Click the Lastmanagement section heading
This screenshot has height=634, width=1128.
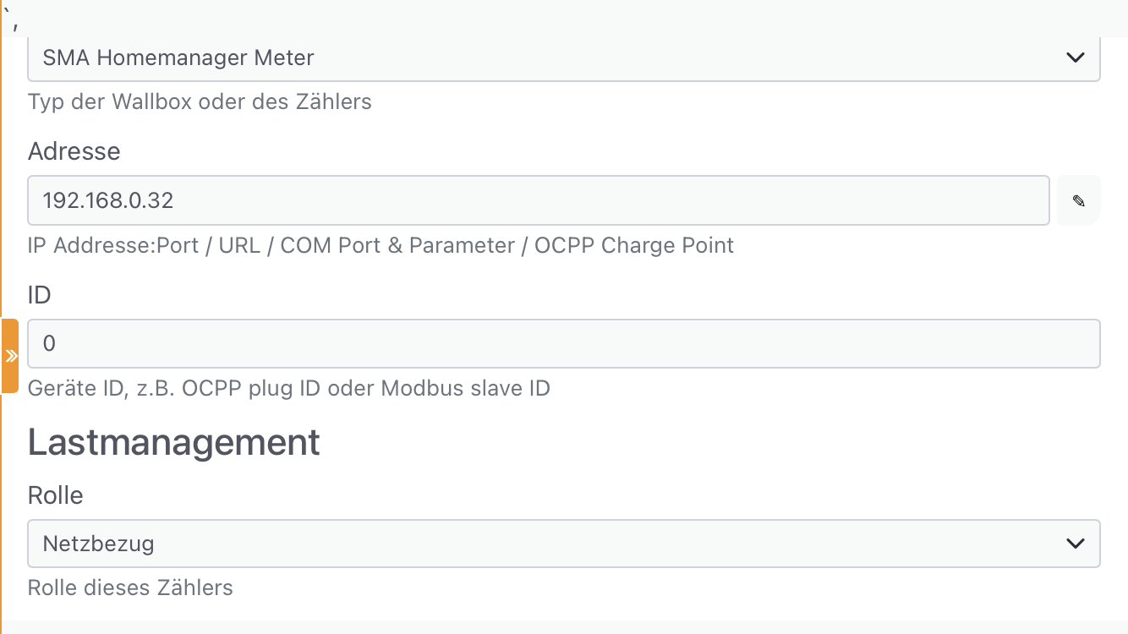(174, 442)
